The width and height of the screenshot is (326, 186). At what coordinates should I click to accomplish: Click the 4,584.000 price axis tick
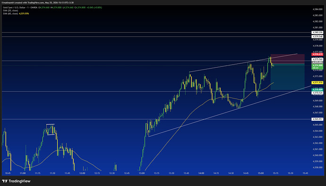pos(317,9)
